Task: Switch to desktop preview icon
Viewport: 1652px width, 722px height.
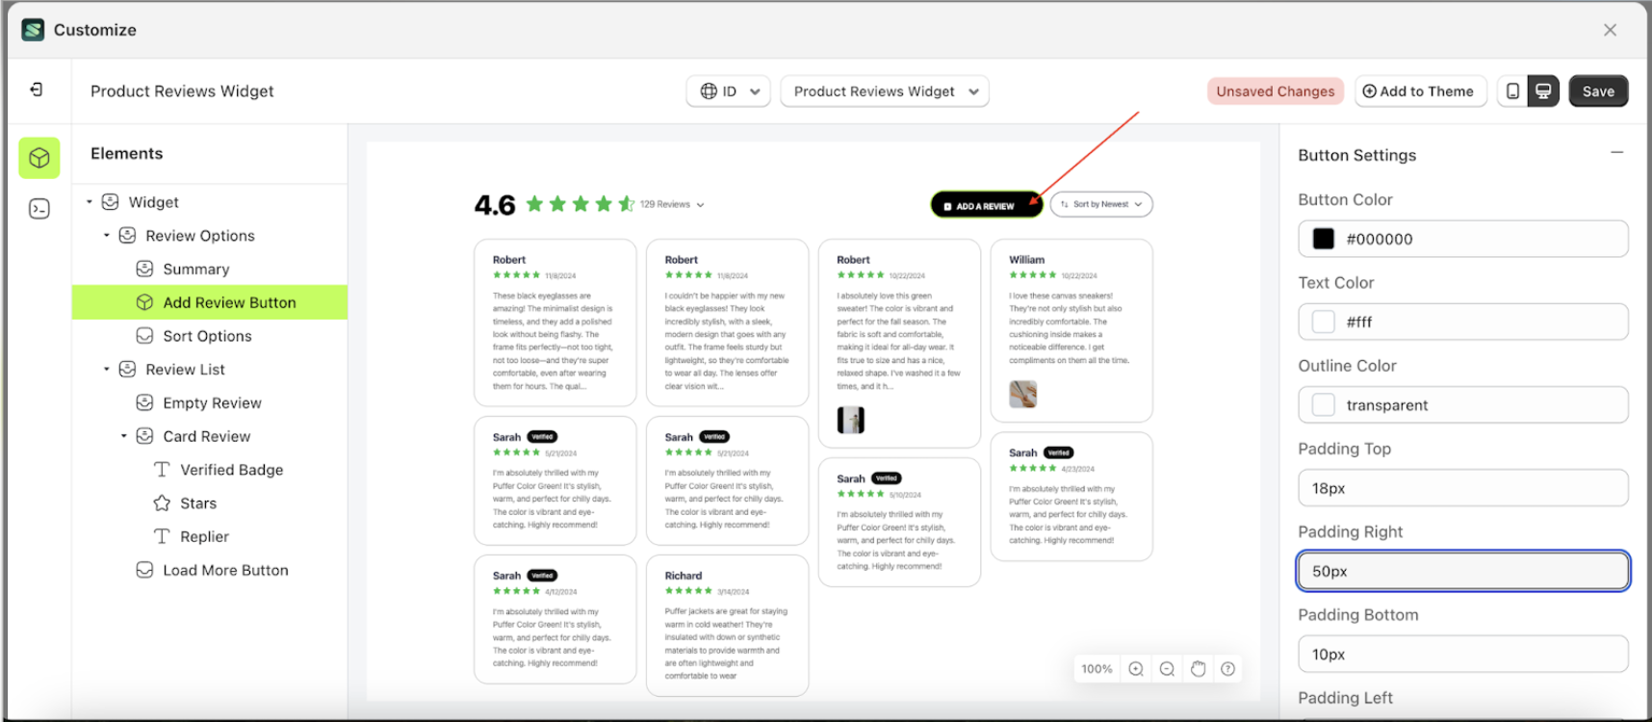Action: coord(1543,91)
